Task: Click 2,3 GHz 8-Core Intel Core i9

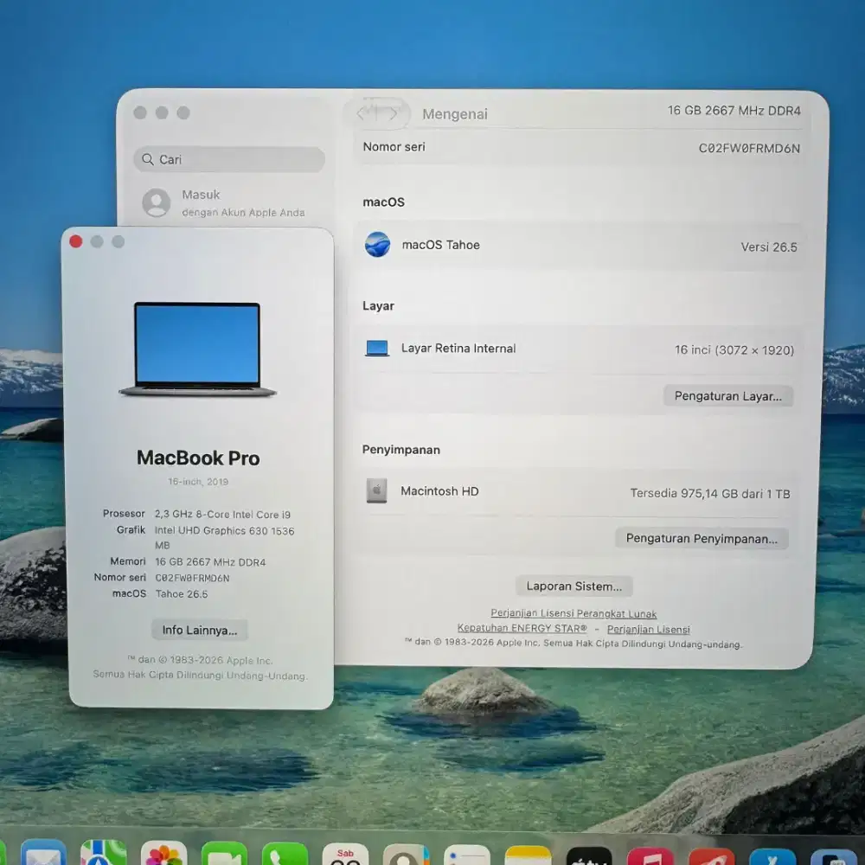Action: coord(222,514)
